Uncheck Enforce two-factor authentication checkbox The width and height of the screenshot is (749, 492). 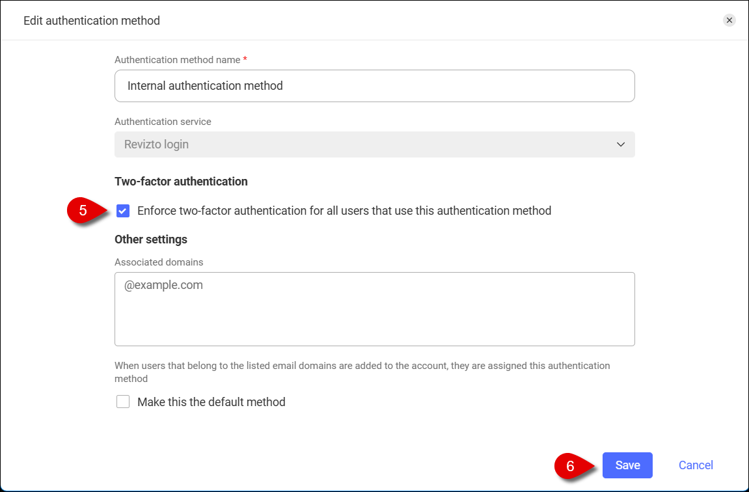[x=123, y=211]
